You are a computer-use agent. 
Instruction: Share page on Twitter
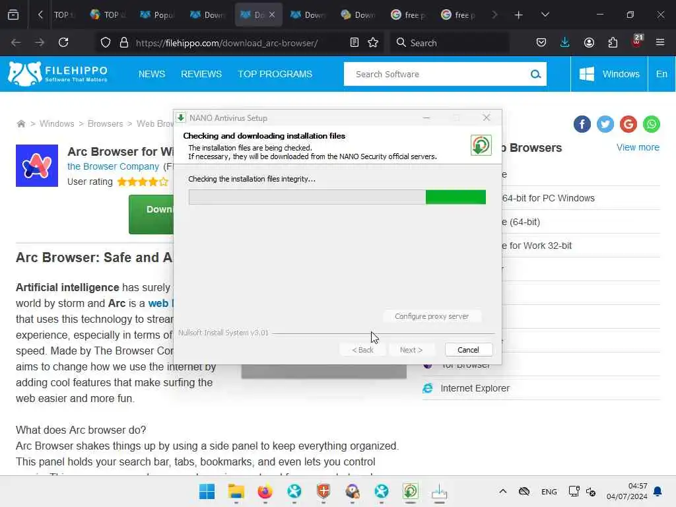[605, 124]
